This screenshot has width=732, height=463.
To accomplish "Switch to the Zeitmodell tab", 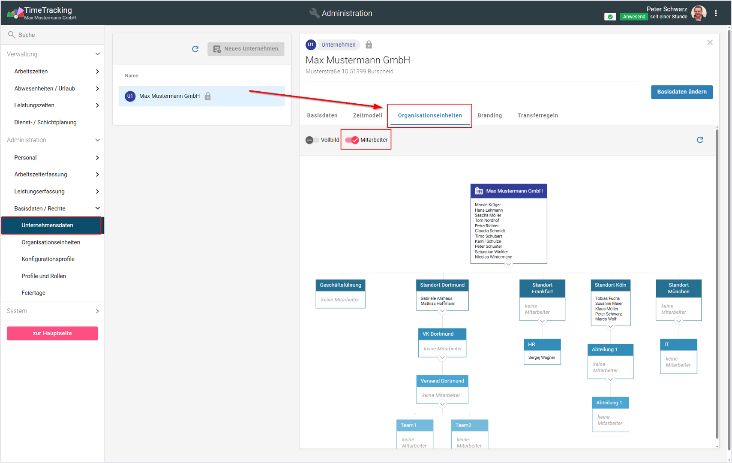I will coord(367,115).
